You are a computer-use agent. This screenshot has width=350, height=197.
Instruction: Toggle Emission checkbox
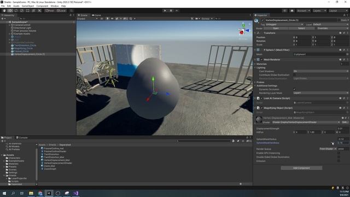pyautogui.click(x=339, y=161)
